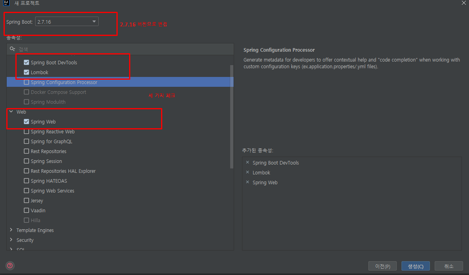Viewport: 469px width, 275px height.
Task: Click the cancel button 취소
Action: click(448, 266)
